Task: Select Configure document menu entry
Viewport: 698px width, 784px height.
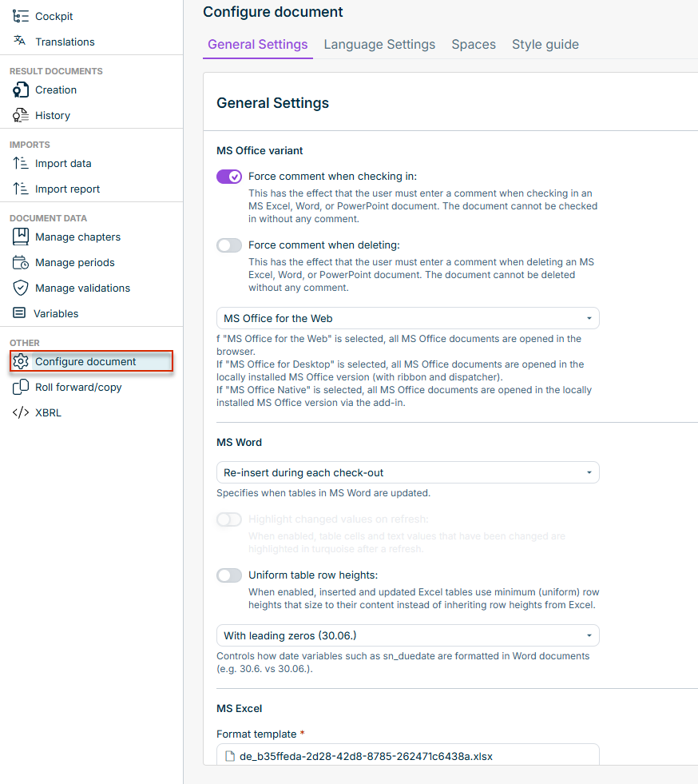Action: pyautogui.click(x=91, y=361)
